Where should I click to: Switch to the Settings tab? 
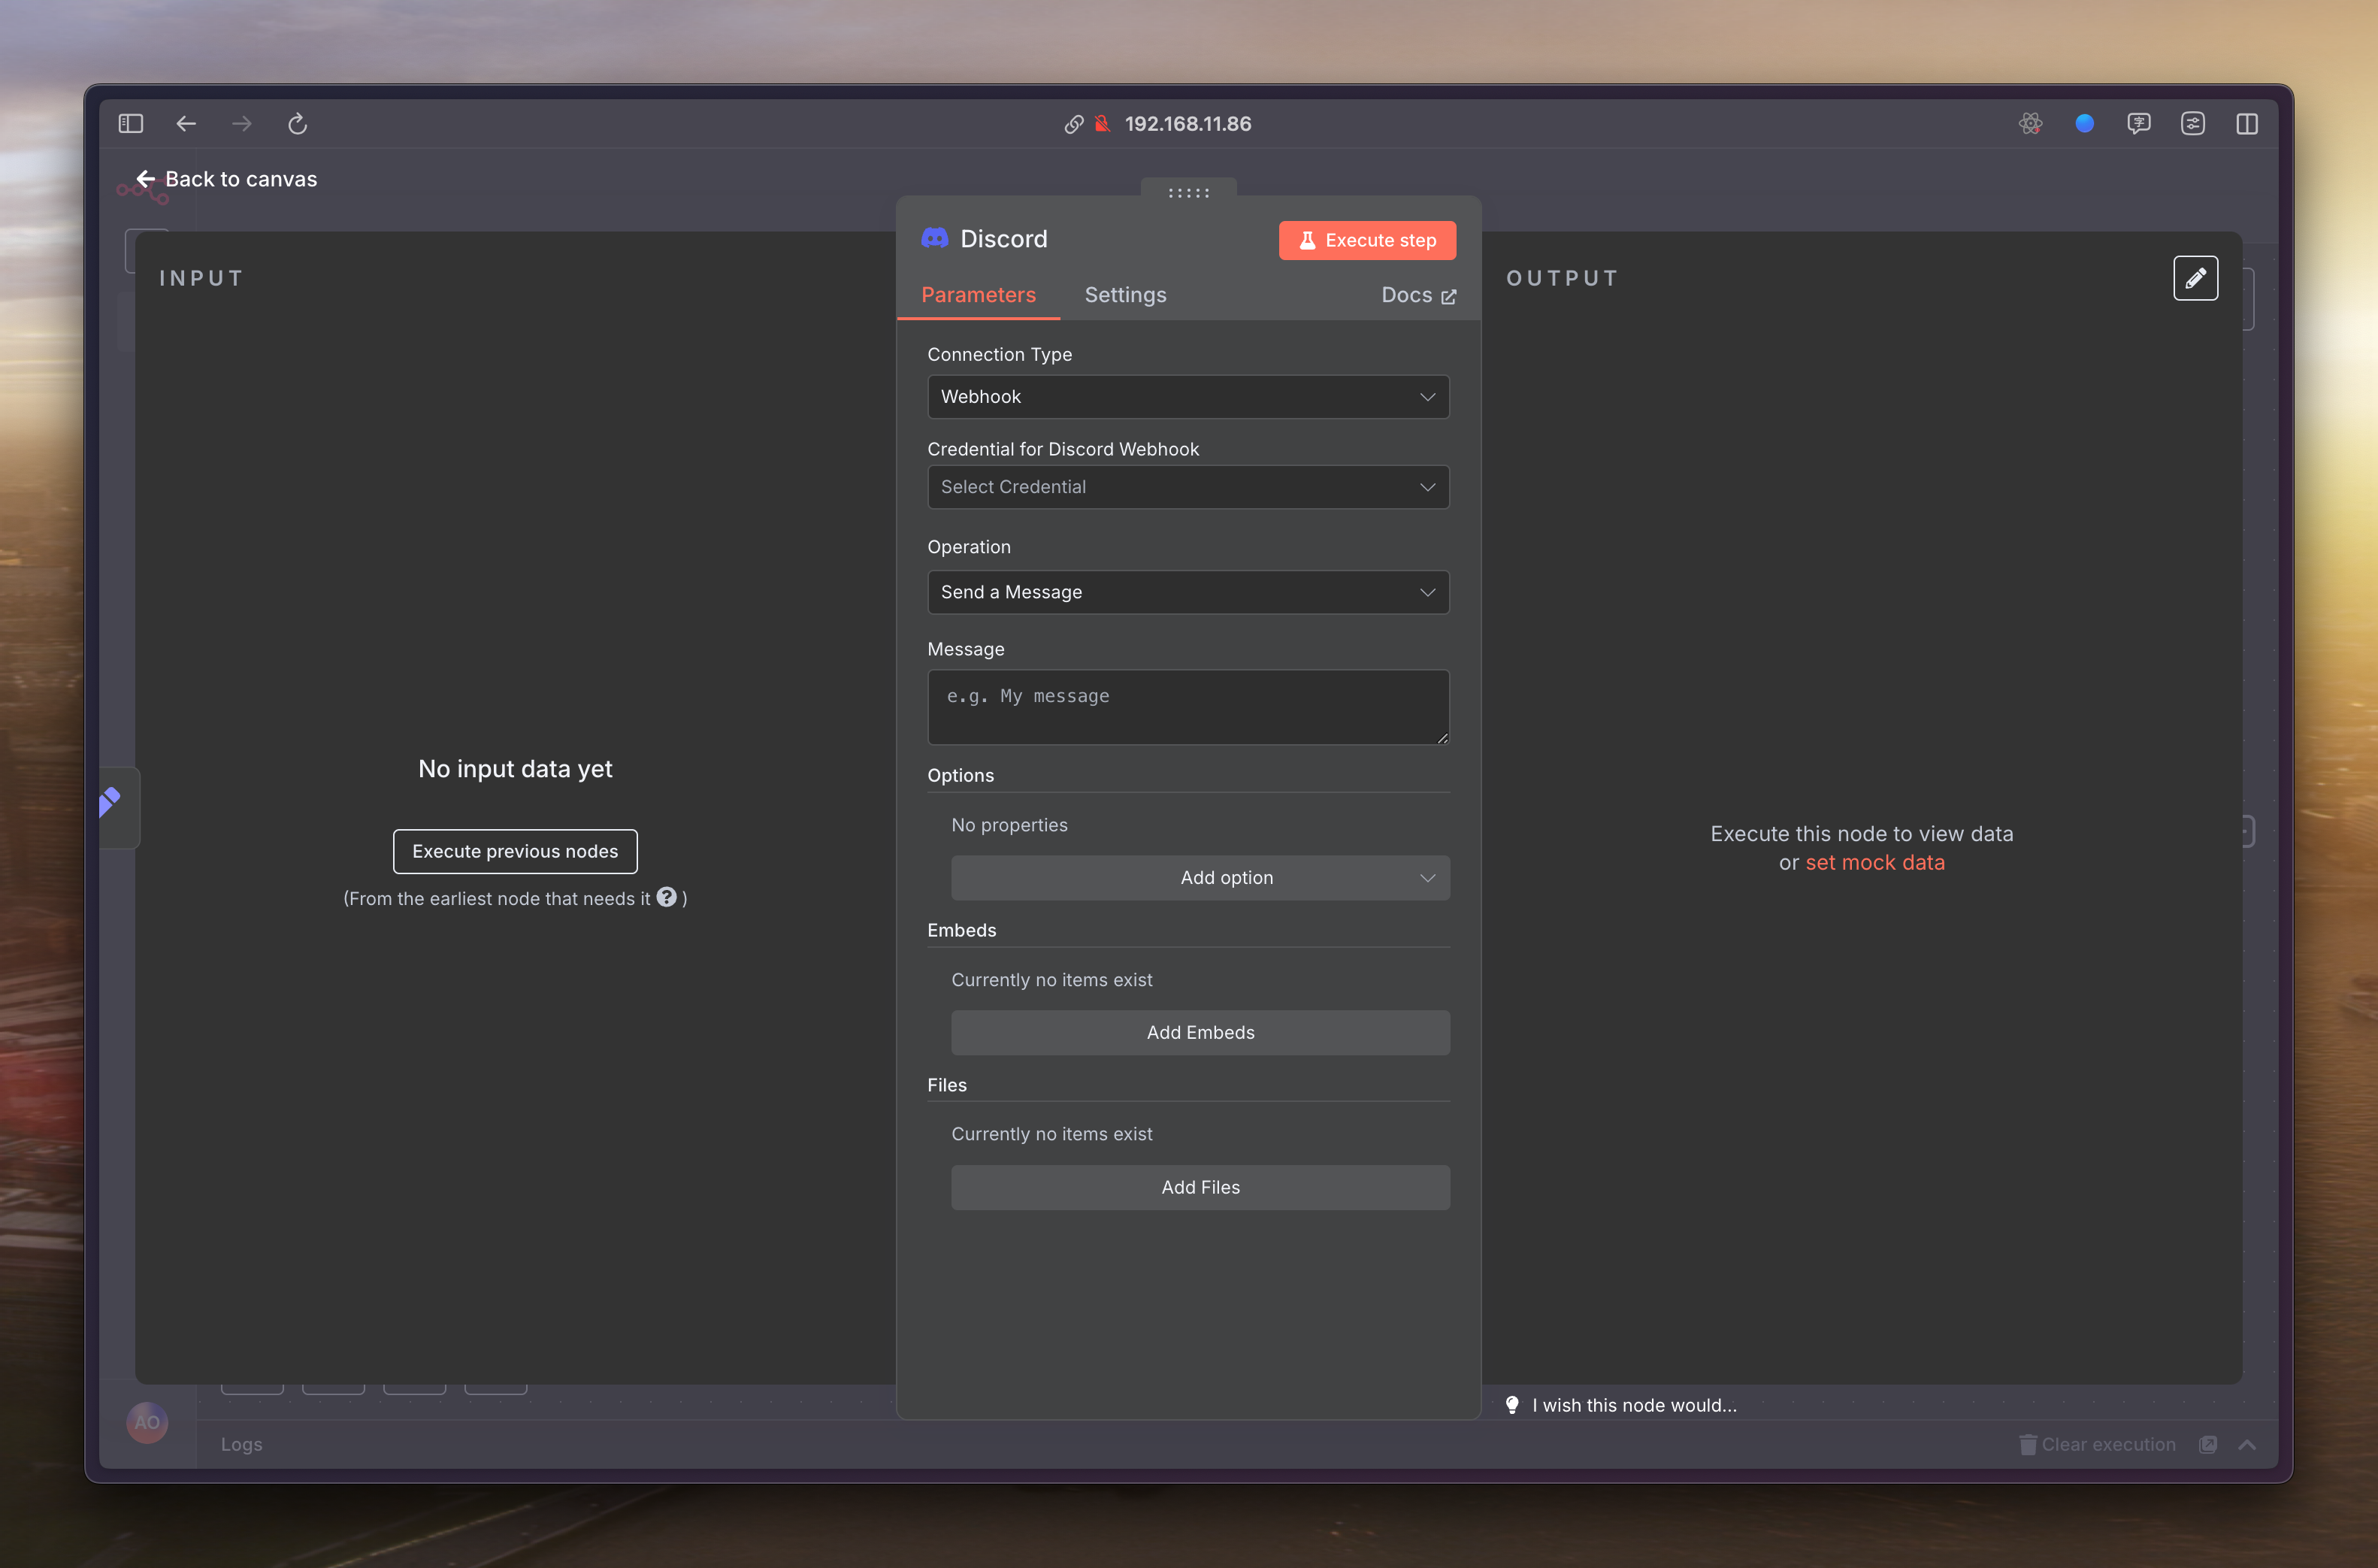point(1124,295)
